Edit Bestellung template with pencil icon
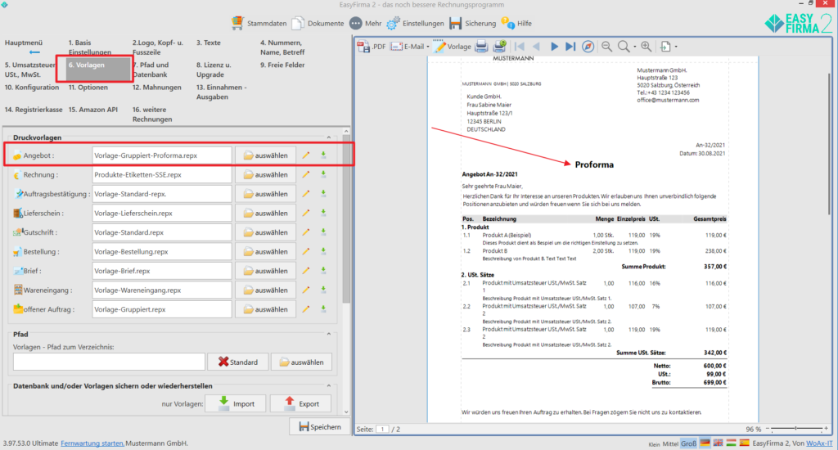This screenshot has height=450, width=838. (x=306, y=252)
